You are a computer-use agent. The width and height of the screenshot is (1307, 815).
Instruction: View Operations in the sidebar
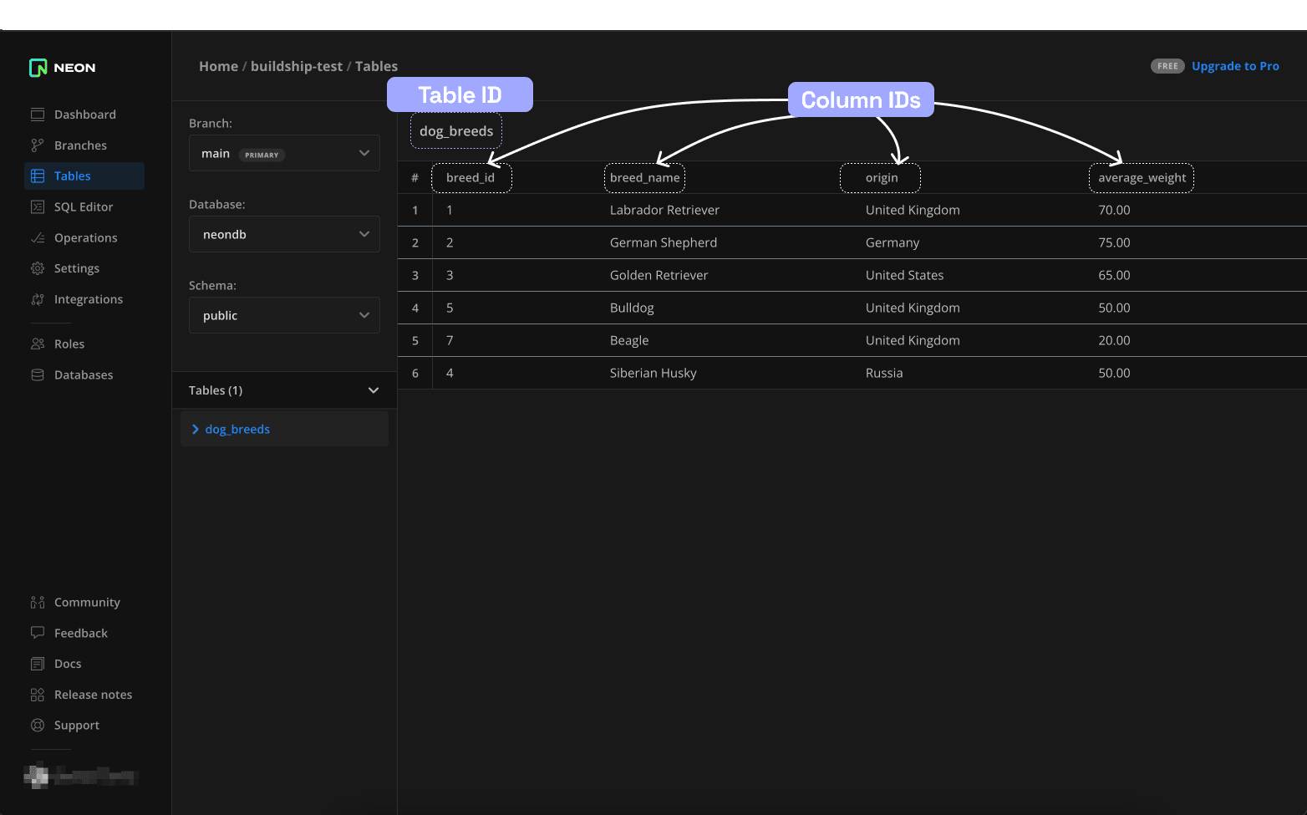[x=84, y=237]
